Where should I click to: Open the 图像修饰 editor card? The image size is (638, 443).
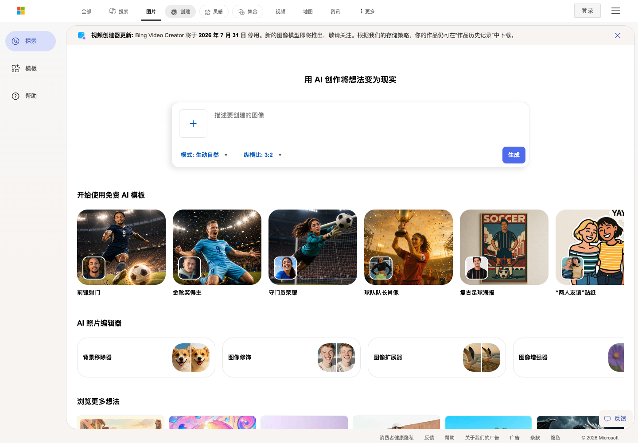(x=292, y=358)
